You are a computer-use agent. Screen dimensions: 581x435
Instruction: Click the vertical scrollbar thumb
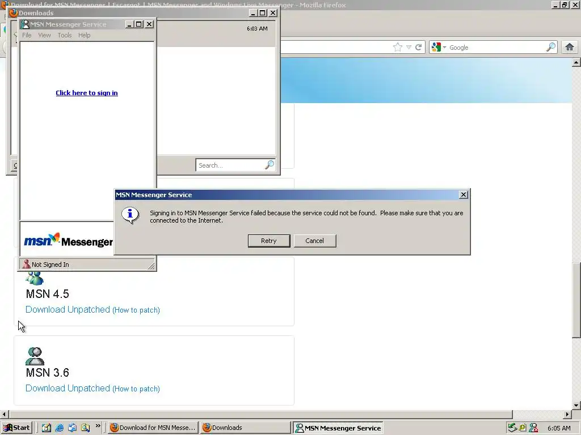pos(576,300)
